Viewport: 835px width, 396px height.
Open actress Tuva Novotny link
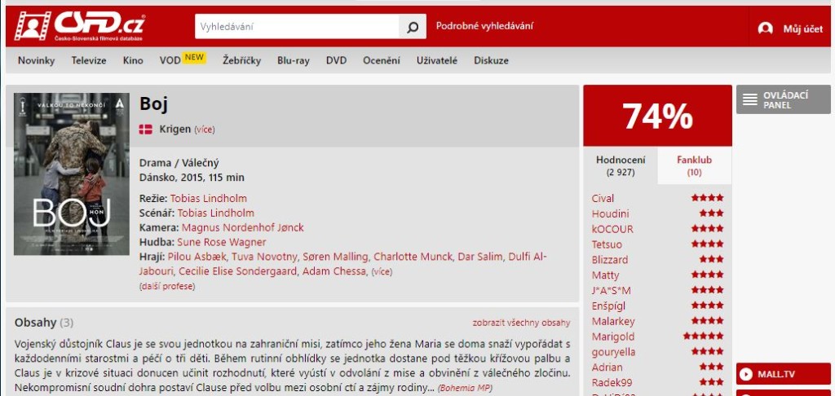pyautogui.click(x=264, y=257)
